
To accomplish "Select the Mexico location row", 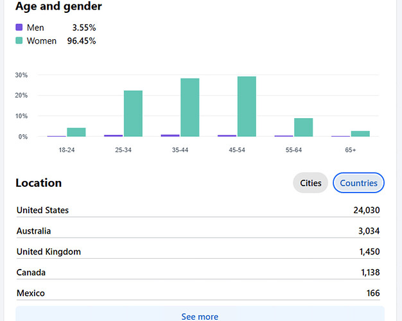I will (198, 293).
